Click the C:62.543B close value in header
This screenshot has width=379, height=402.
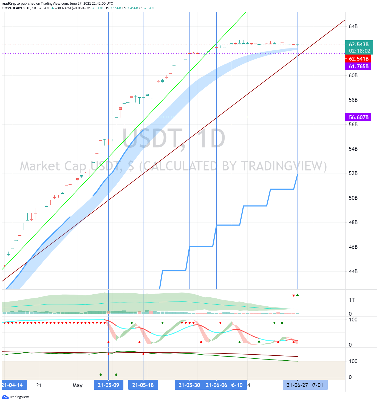pos(147,8)
